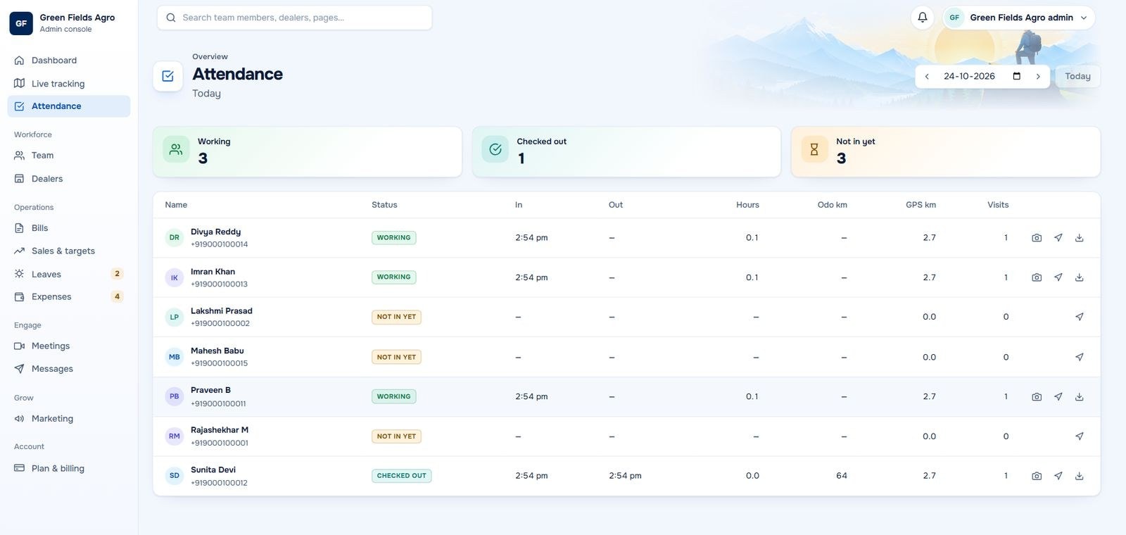The width and height of the screenshot is (1126, 535).
Task: Open Plan & billing page
Action: coord(69,468)
